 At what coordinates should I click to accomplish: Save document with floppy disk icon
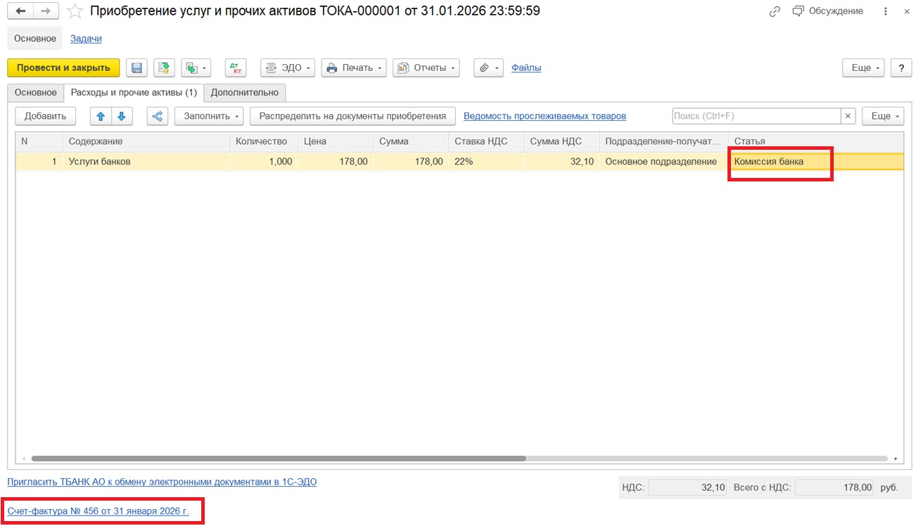click(137, 68)
